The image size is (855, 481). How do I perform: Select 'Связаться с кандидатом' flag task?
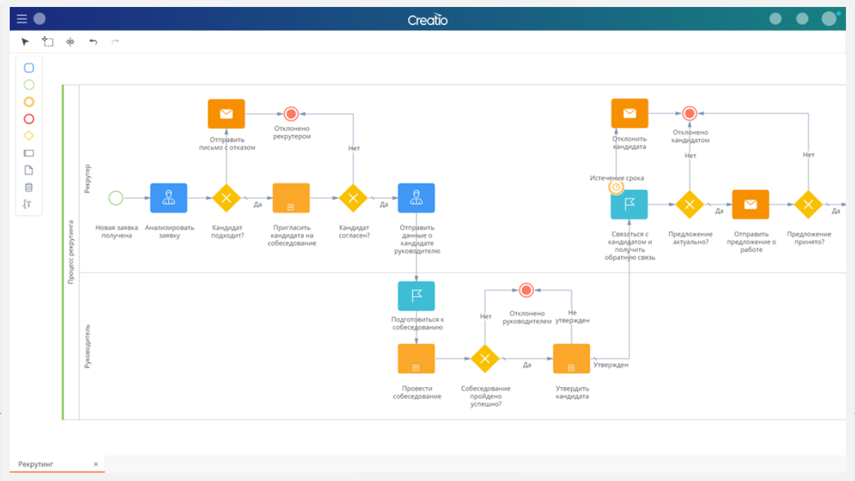tap(630, 204)
